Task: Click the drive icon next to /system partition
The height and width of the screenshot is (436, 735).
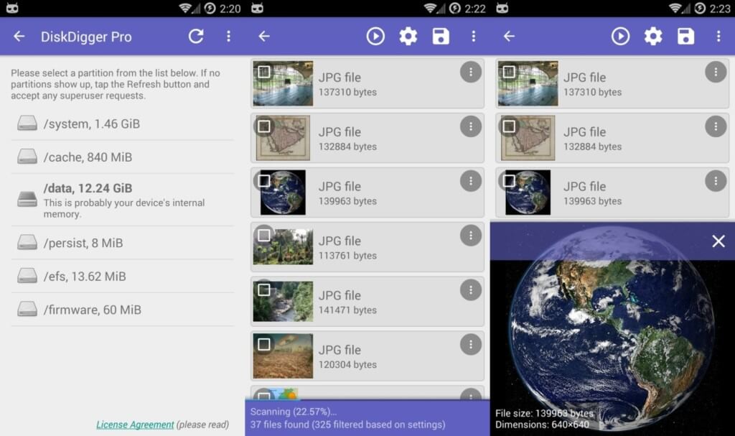Action: [27, 124]
